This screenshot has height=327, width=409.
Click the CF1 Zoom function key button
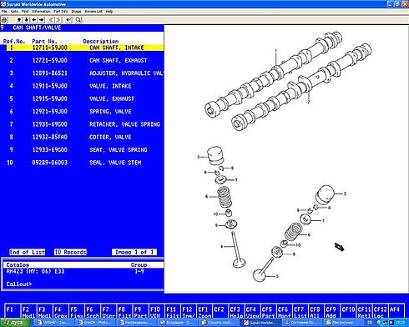204,312
